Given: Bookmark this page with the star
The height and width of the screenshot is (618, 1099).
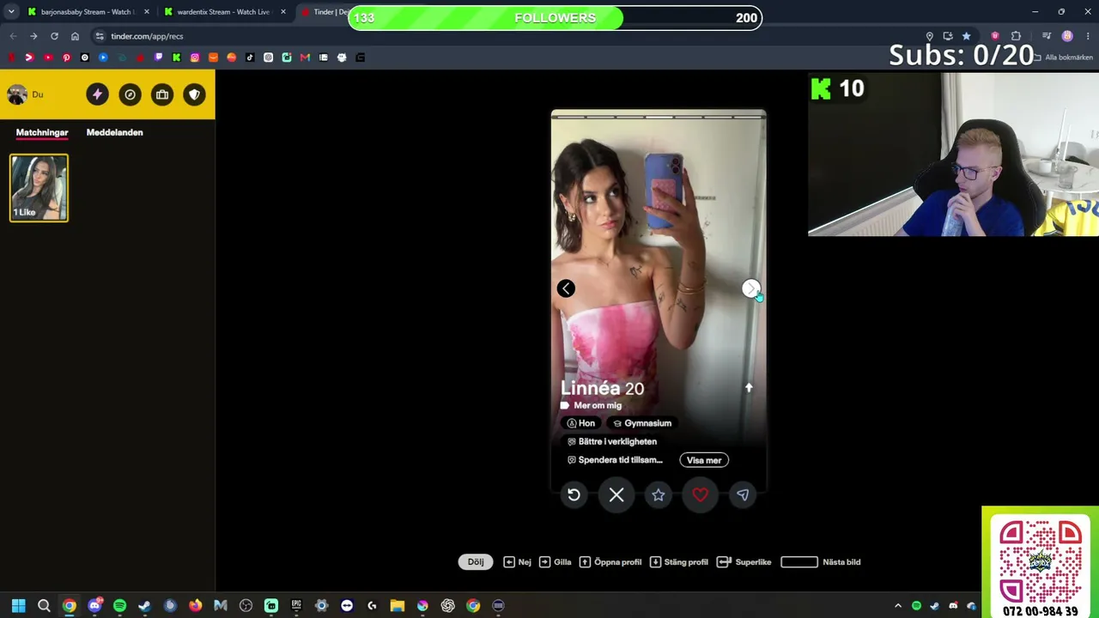Looking at the screenshot, I should pyautogui.click(x=966, y=36).
